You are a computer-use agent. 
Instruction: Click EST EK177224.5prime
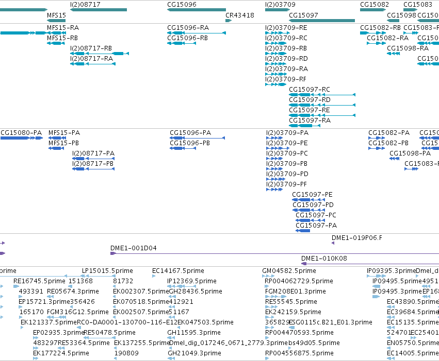click(x=36, y=358)
